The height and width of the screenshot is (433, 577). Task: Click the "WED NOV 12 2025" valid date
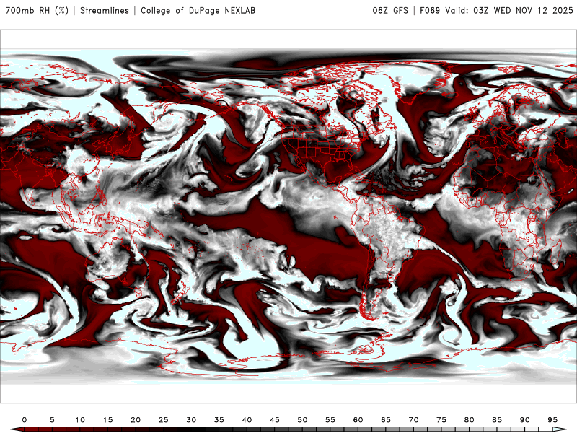(x=533, y=11)
